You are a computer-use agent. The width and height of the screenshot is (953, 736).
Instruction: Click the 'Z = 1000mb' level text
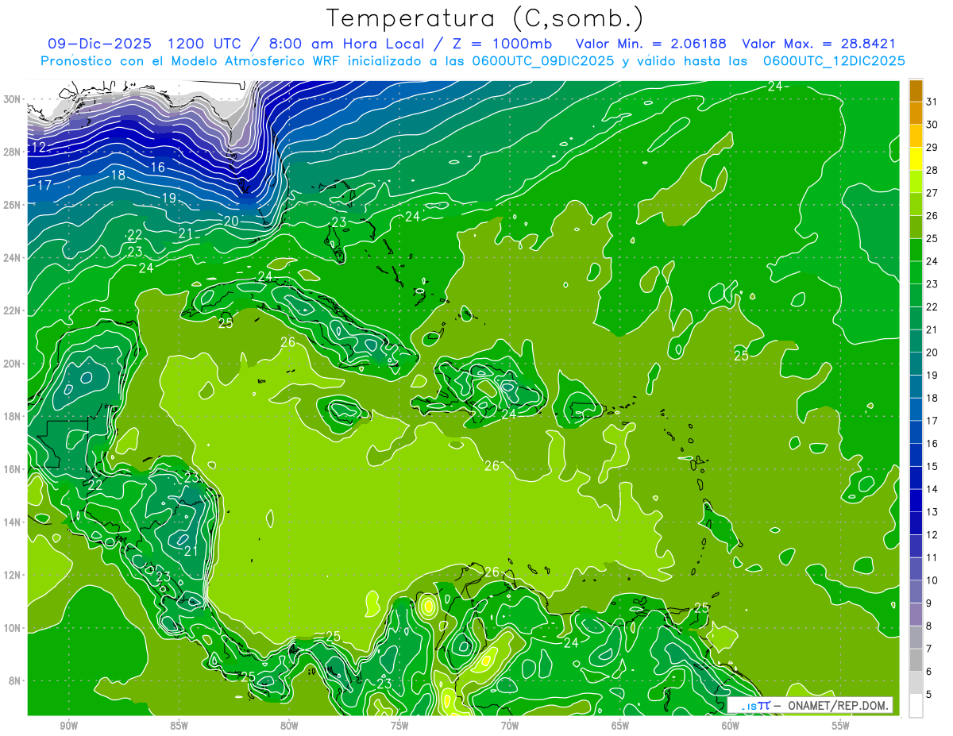[x=503, y=44]
